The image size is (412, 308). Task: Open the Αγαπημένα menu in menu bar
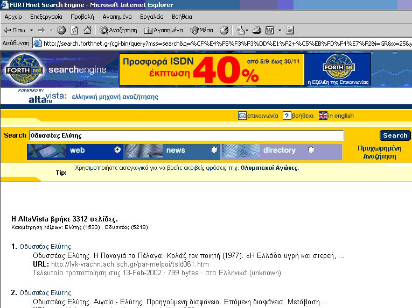[x=117, y=17]
